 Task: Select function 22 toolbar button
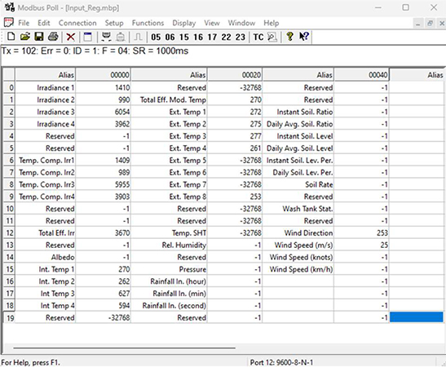tap(226, 37)
